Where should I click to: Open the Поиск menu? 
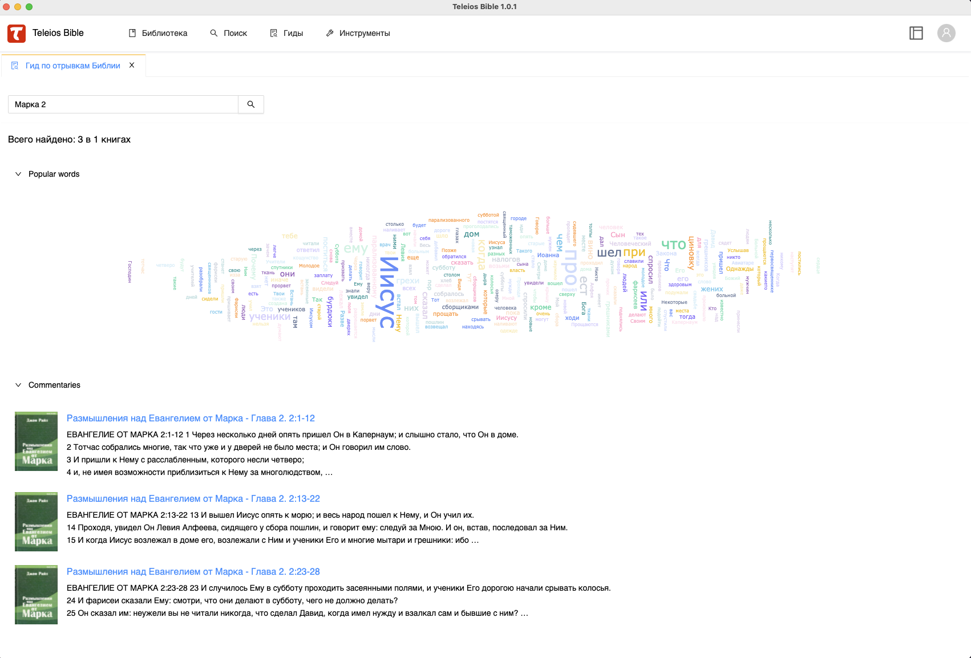point(228,33)
